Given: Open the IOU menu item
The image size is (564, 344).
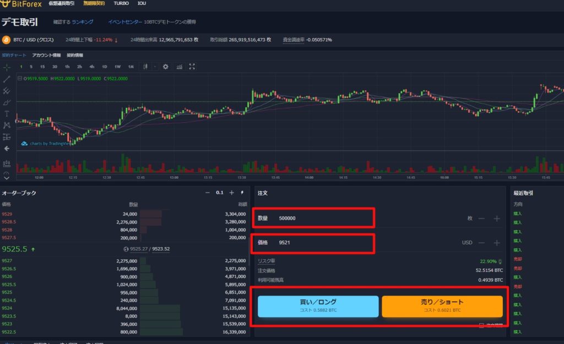Looking at the screenshot, I should 142,3.
